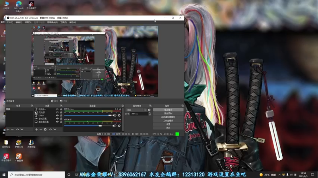Add a new scene with the Scenes plus icon
The image size is (318, 178).
(8, 129)
